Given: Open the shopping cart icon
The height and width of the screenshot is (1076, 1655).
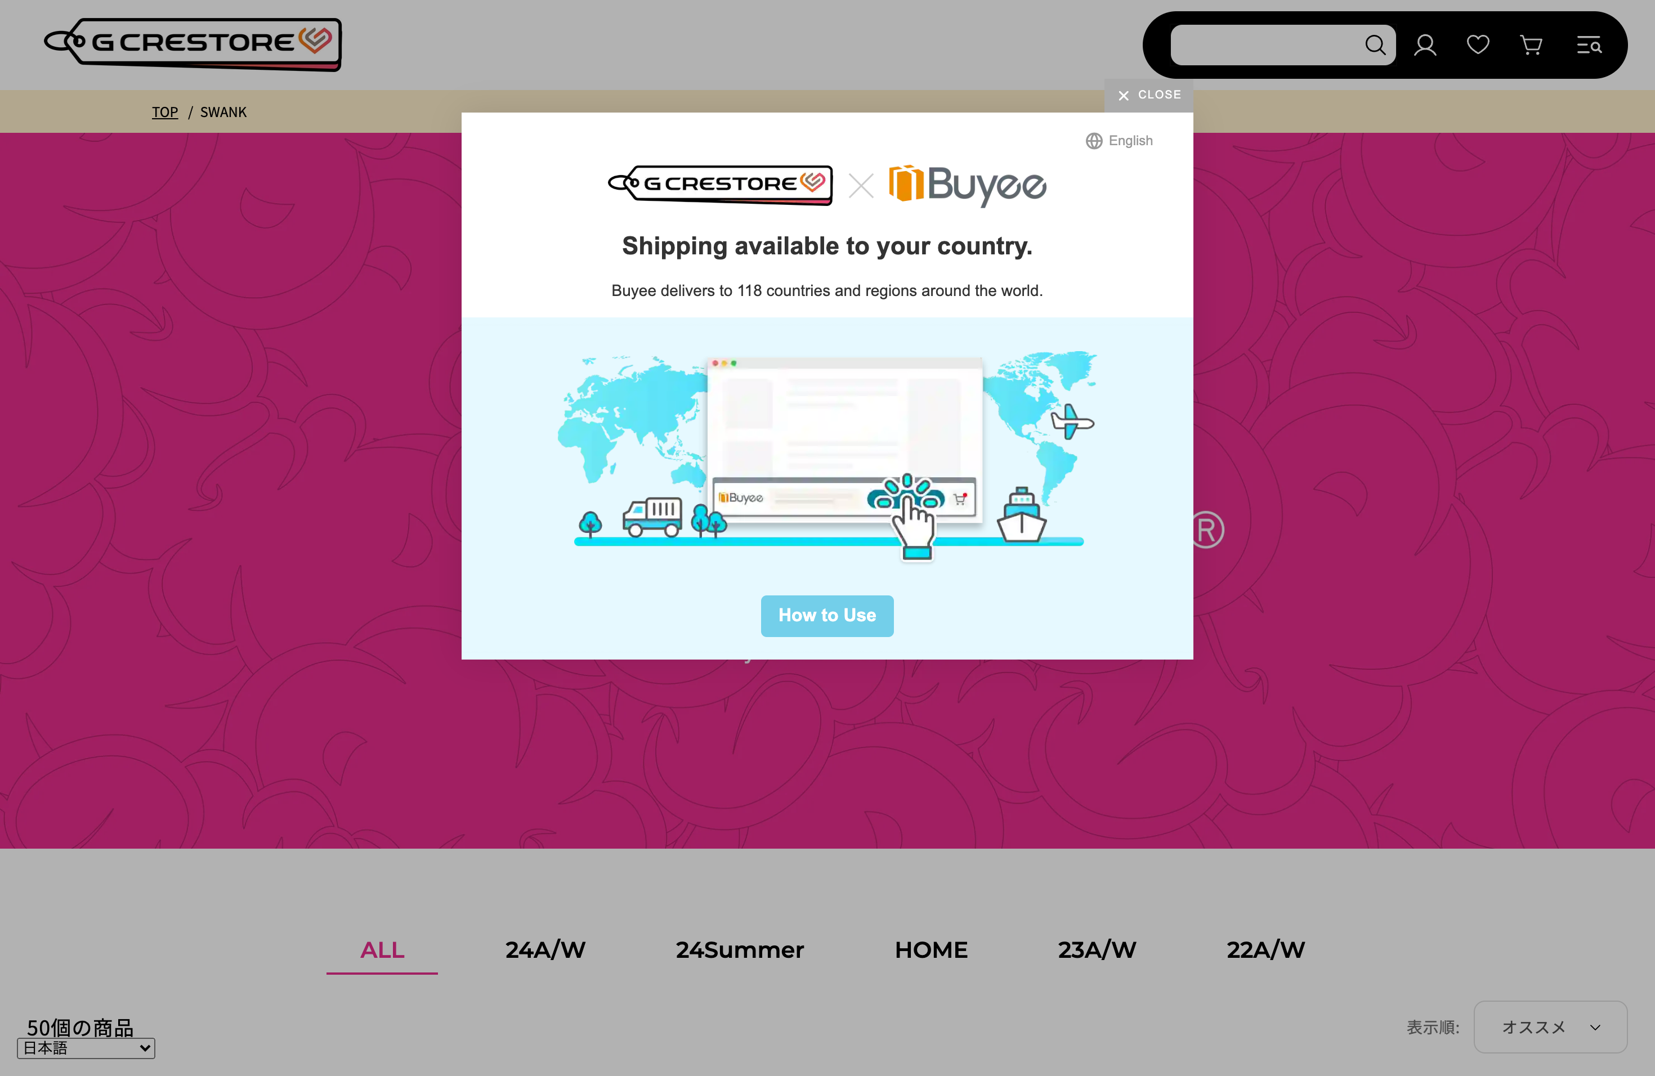Looking at the screenshot, I should tap(1531, 45).
